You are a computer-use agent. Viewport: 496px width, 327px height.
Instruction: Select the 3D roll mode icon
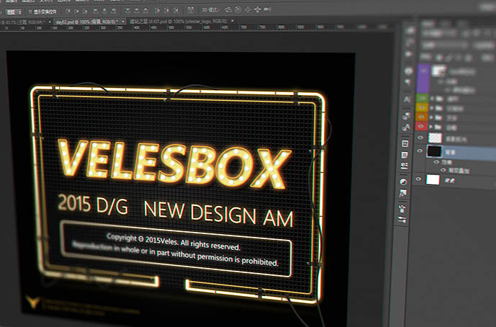(238, 10)
